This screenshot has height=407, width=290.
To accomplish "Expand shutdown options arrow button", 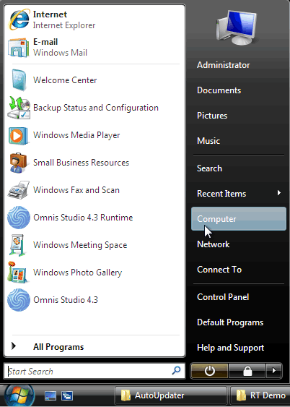I will pyautogui.click(x=274, y=371).
